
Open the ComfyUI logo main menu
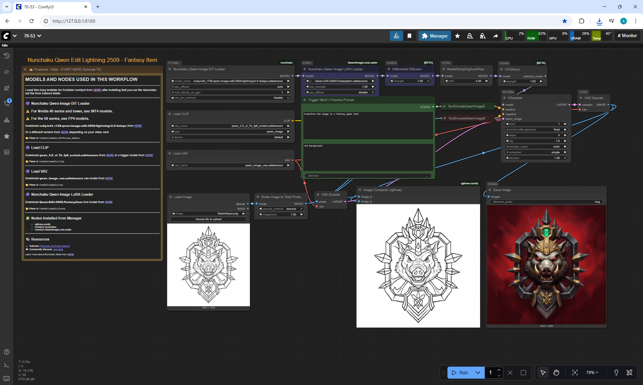coord(6,36)
